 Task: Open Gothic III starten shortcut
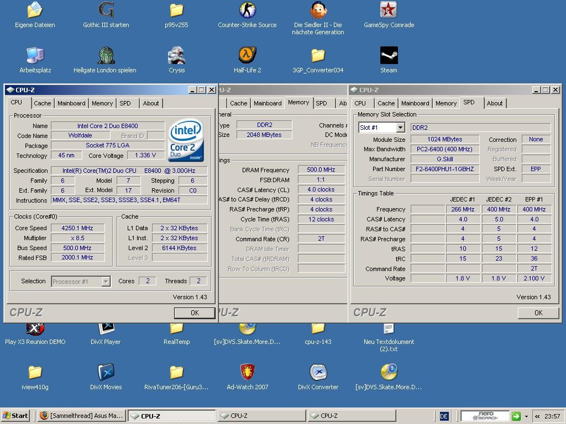click(x=106, y=10)
